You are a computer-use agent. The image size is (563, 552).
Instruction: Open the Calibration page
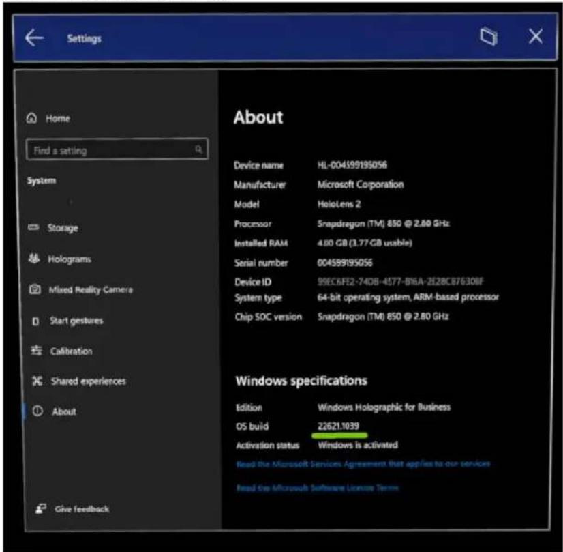[x=71, y=351]
